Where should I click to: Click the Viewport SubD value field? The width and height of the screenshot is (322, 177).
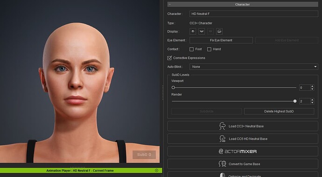(x=305, y=88)
